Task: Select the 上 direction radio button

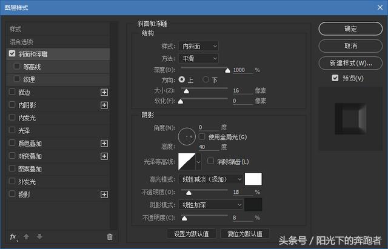Action: pyautogui.click(x=182, y=79)
